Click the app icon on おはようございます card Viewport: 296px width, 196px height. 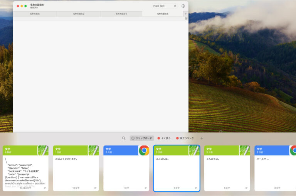coord(94,150)
